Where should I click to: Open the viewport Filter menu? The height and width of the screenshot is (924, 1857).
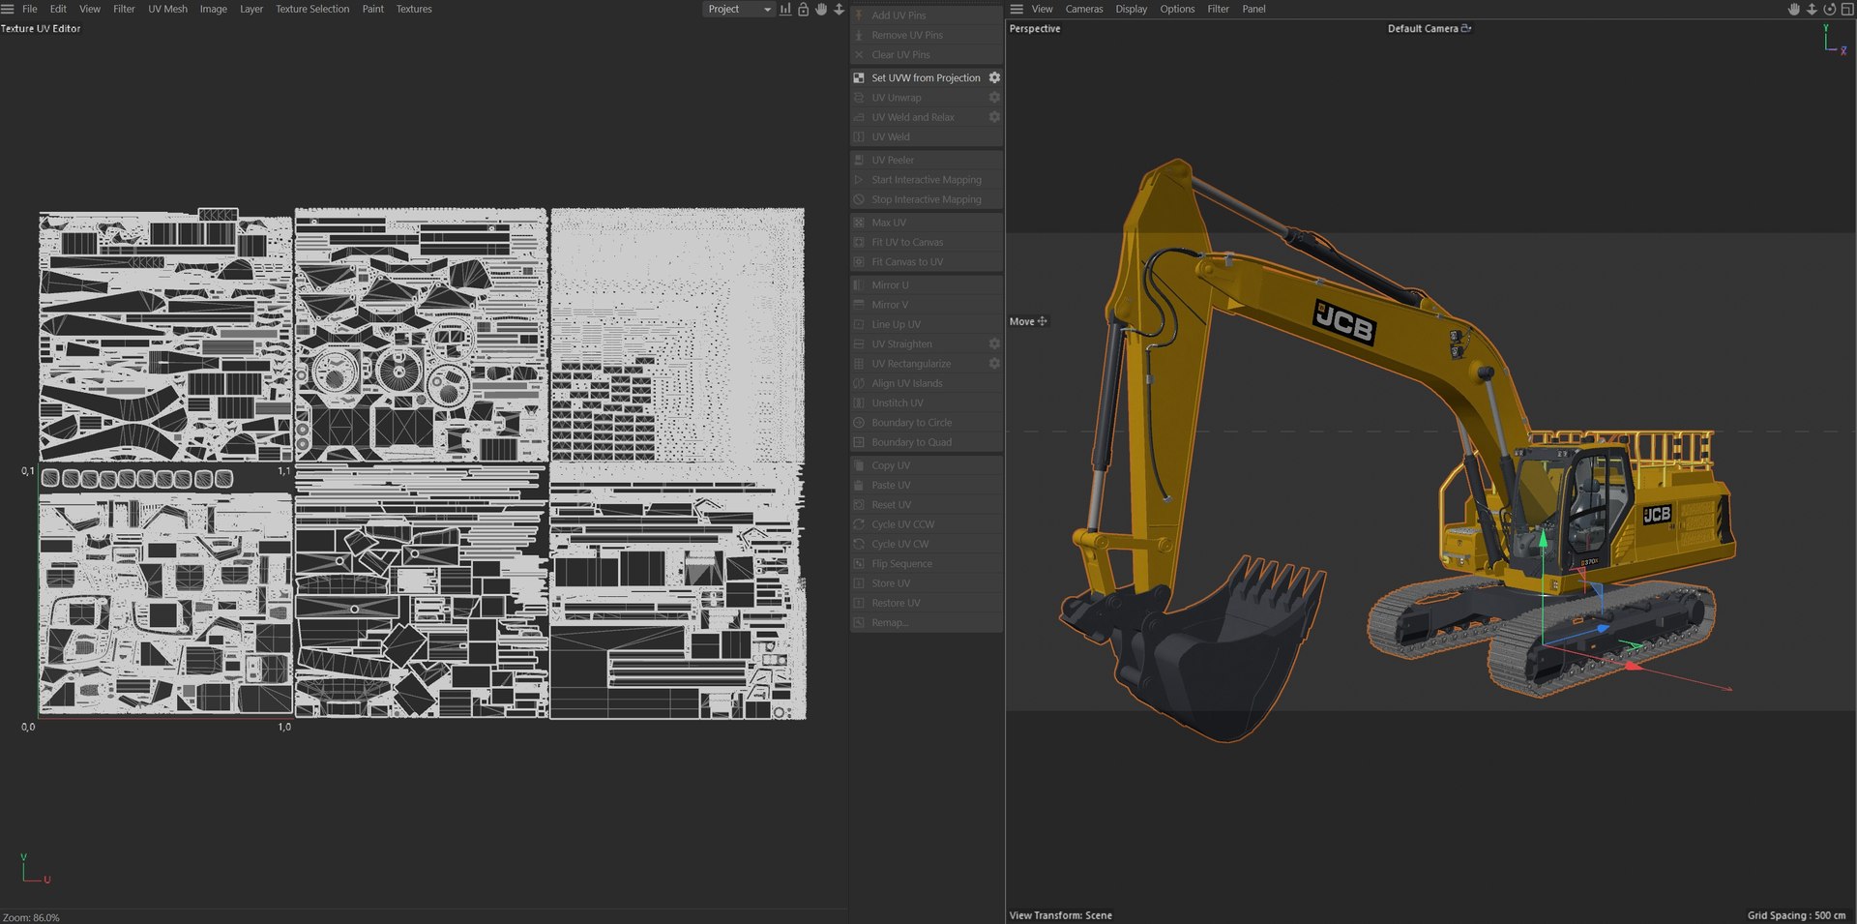pyautogui.click(x=1218, y=9)
